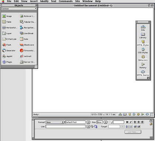The height and width of the screenshot is (141, 155).
Task: Collapse the Property inspector expander arrow
Action: [151, 137]
